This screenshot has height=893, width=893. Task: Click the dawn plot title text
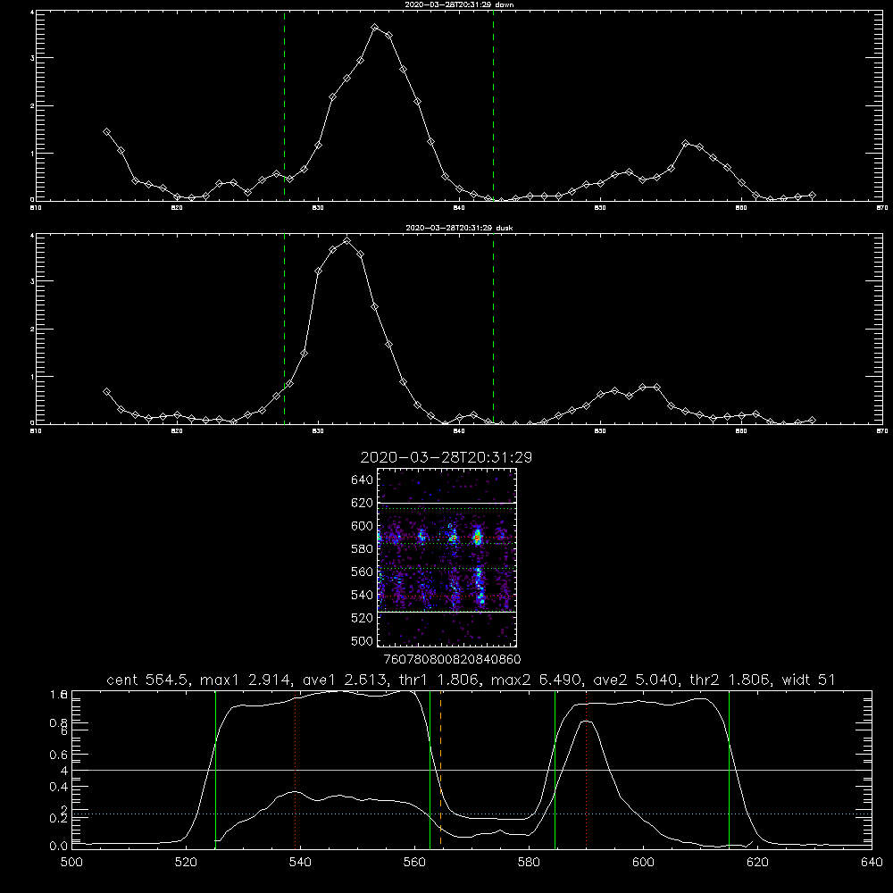pos(459,4)
